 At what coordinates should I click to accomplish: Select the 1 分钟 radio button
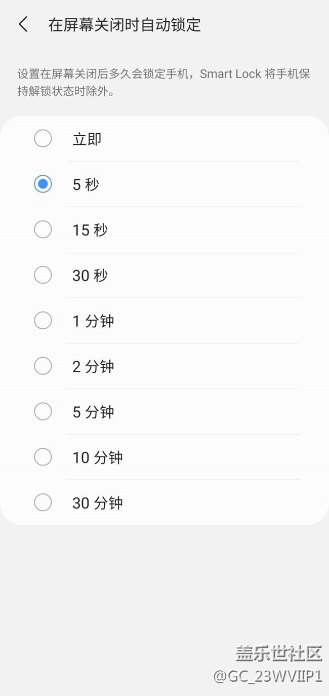[x=43, y=321]
